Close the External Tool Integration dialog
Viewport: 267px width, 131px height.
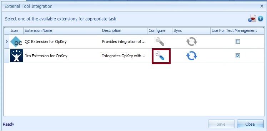[x=262, y=6]
